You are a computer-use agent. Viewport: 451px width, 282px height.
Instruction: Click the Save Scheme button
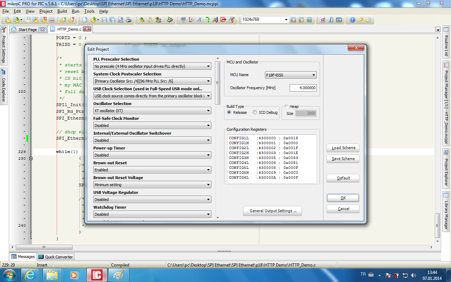click(x=343, y=159)
